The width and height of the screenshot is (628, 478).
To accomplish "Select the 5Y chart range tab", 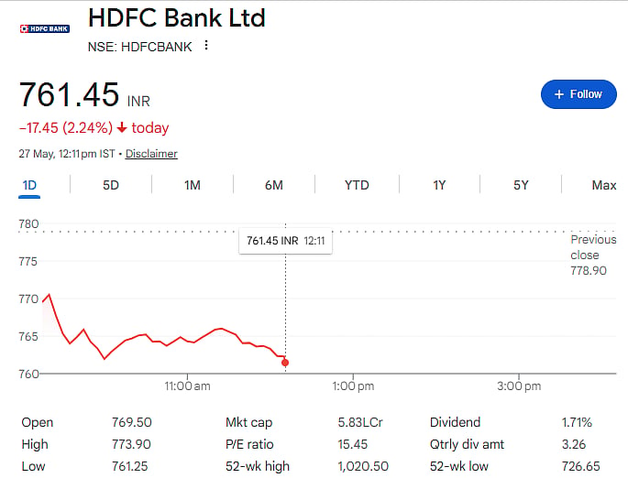I will [x=521, y=185].
